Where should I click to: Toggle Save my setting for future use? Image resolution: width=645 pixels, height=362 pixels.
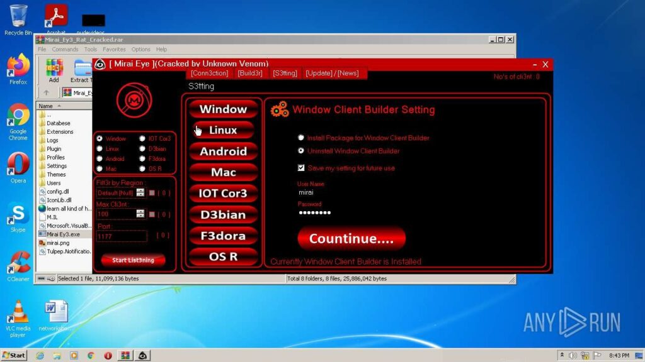(301, 168)
